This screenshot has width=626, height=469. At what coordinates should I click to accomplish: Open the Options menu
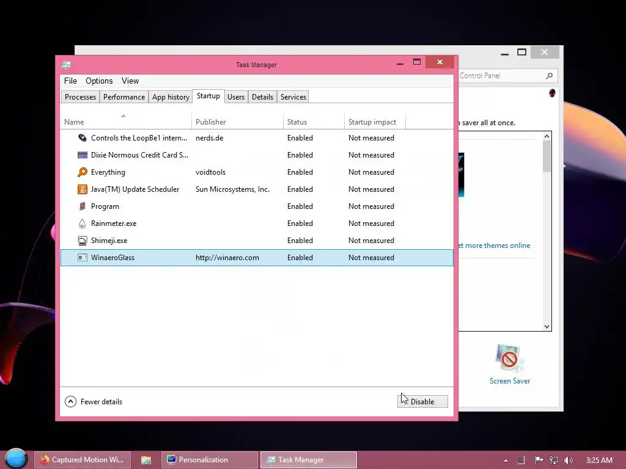coord(99,81)
